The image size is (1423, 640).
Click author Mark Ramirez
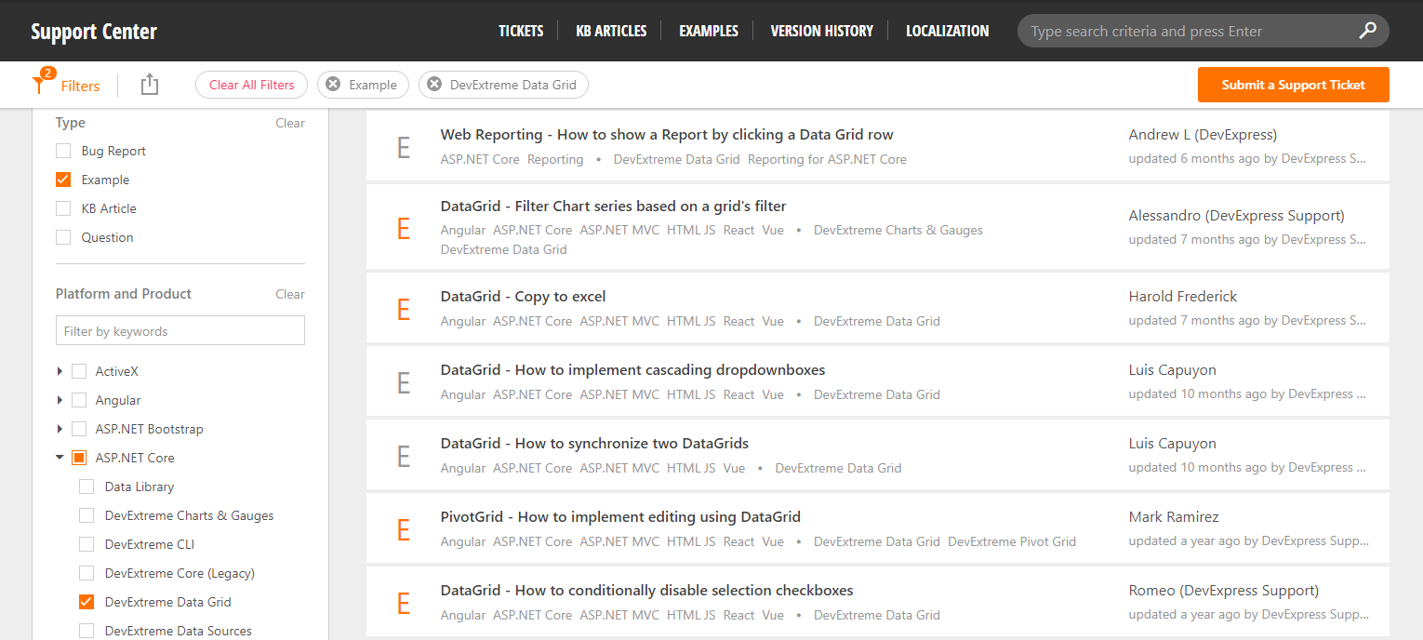coord(1174,517)
